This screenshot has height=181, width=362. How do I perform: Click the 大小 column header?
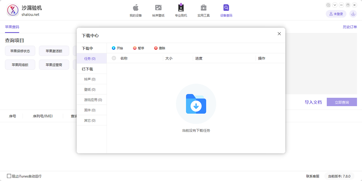[x=169, y=58]
